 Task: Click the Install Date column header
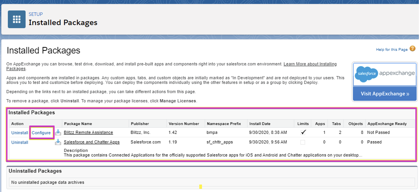click(260, 124)
